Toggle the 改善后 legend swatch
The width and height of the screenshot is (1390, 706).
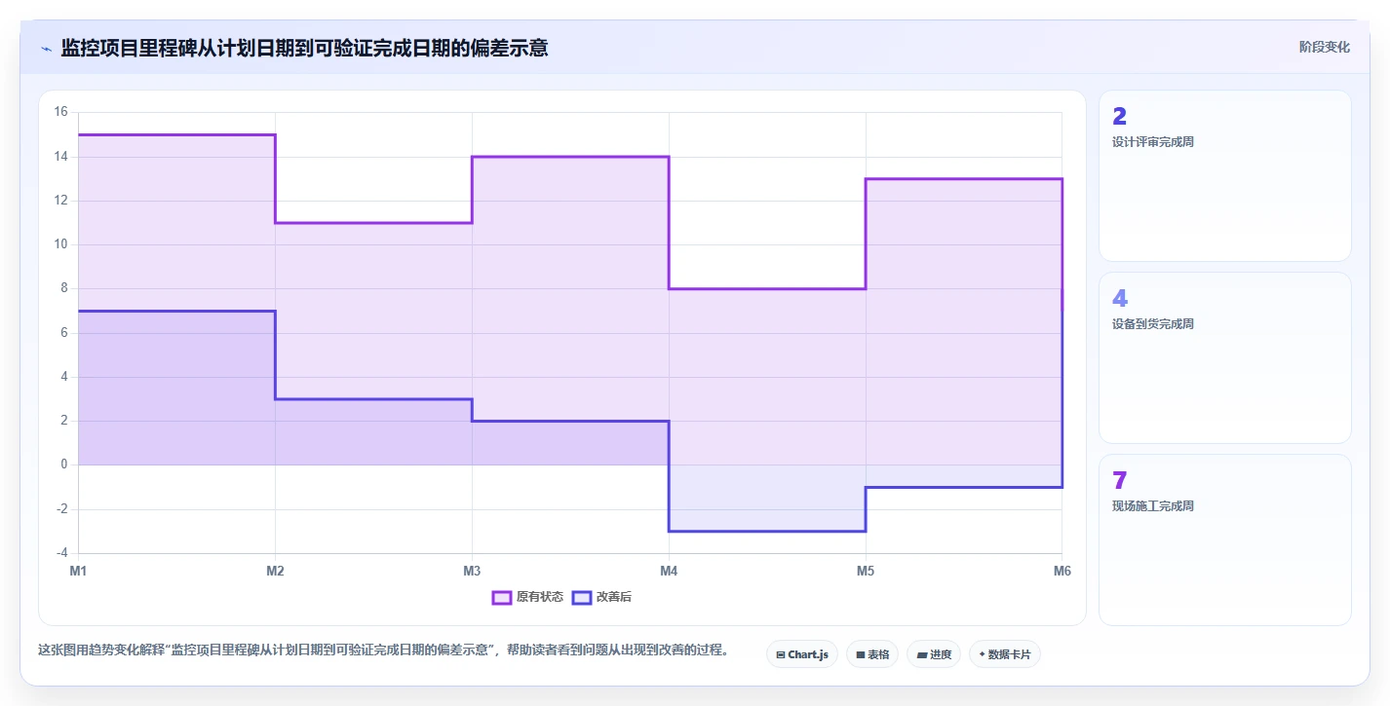[582, 597]
